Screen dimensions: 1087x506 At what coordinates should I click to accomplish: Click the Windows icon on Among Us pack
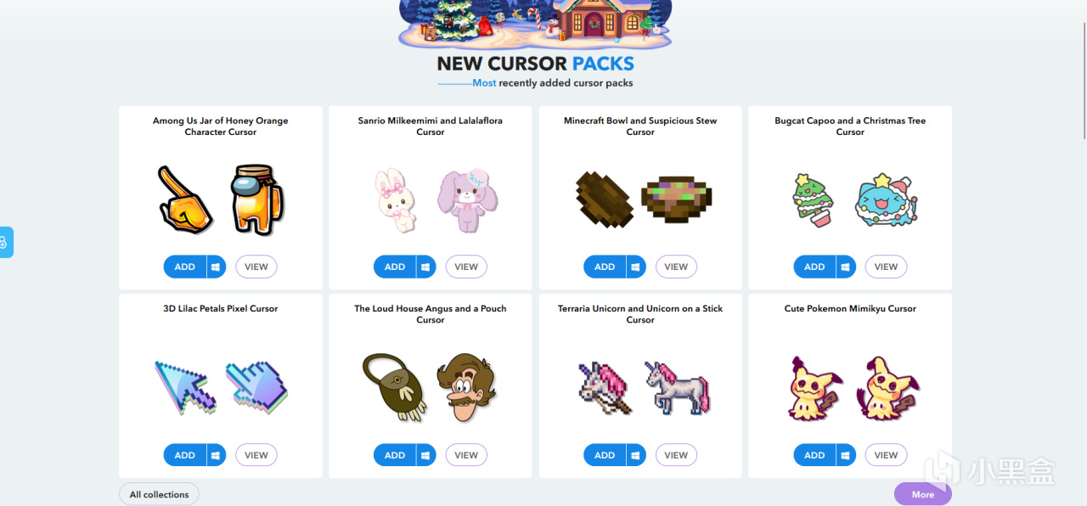pyautogui.click(x=217, y=267)
